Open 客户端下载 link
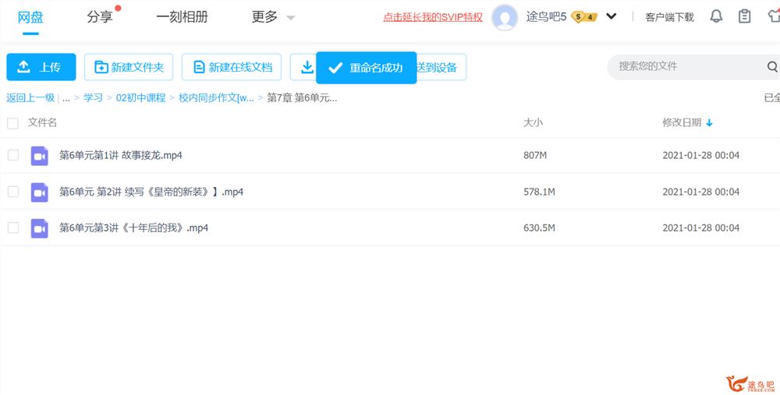 [669, 17]
